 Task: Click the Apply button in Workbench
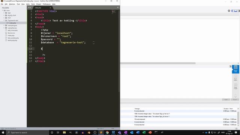pyautogui.click(x=226, y=100)
